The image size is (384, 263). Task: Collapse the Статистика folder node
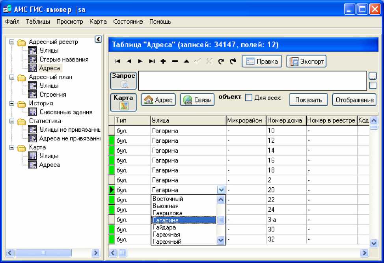[12, 121]
